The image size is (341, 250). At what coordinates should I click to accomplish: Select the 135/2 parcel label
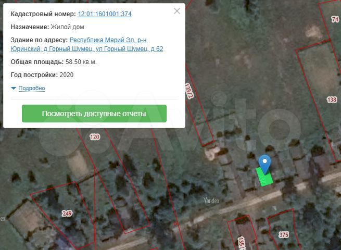click(190, 90)
